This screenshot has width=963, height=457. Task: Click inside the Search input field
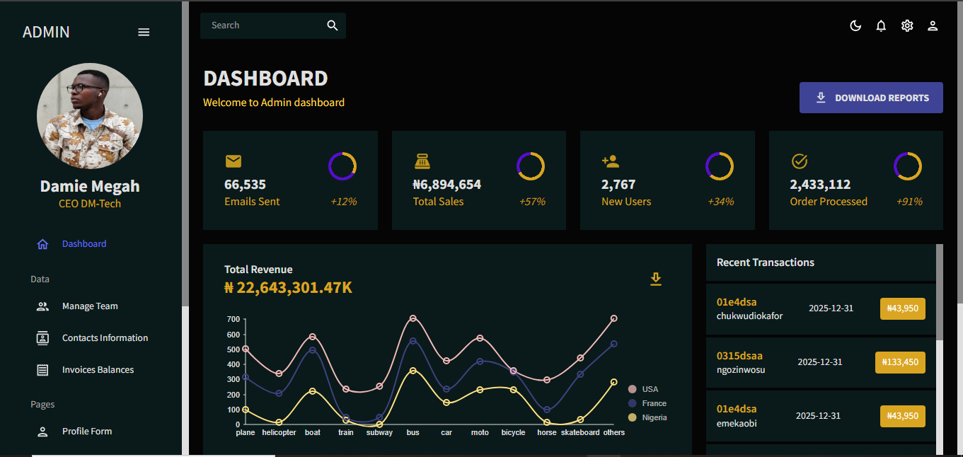262,25
